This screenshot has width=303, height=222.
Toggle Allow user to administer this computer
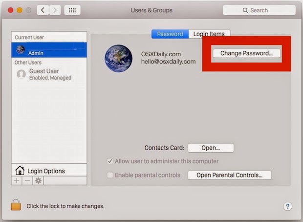(x=110, y=161)
